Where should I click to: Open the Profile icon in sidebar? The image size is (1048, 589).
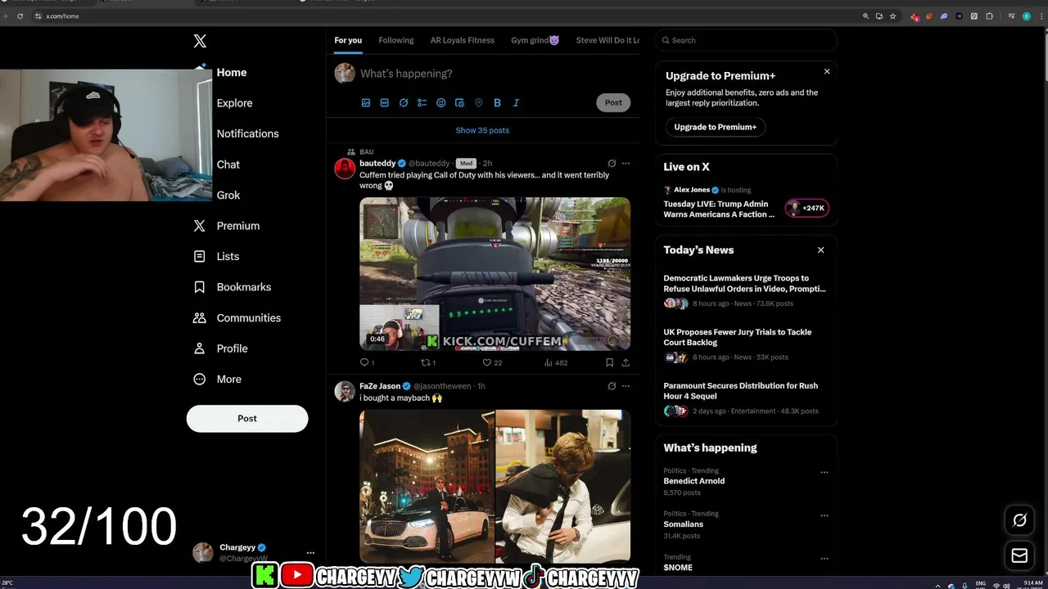click(x=199, y=348)
